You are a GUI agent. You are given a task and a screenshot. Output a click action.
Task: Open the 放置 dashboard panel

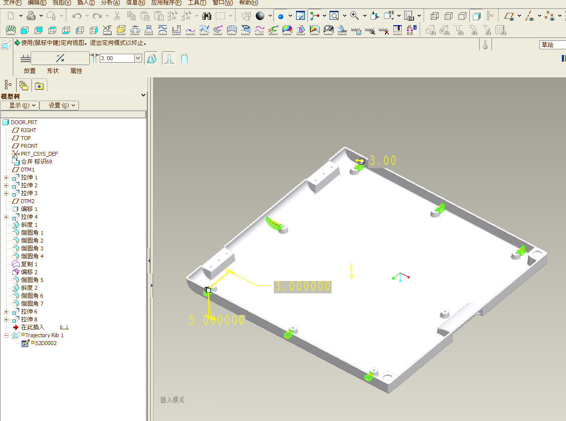(x=30, y=71)
